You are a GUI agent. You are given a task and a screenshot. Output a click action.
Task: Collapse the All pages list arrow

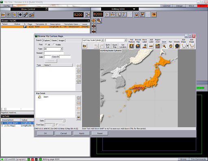point(88,21)
